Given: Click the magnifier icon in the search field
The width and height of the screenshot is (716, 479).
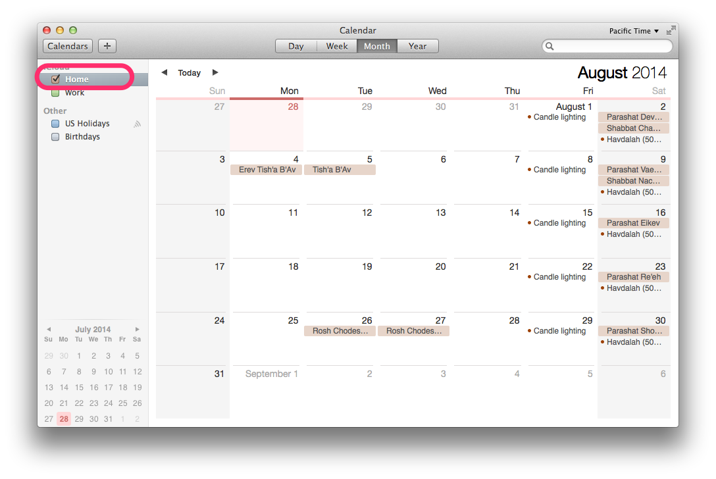Looking at the screenshot, I should tap(550, 46).
